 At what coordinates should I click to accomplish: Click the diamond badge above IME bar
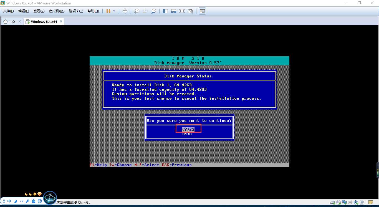39,194
